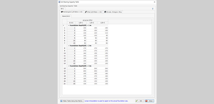Click B value 15 in row 14
The width and height of the screenshot is (214, 104).
pyautogui.click(x=71, y=63)
